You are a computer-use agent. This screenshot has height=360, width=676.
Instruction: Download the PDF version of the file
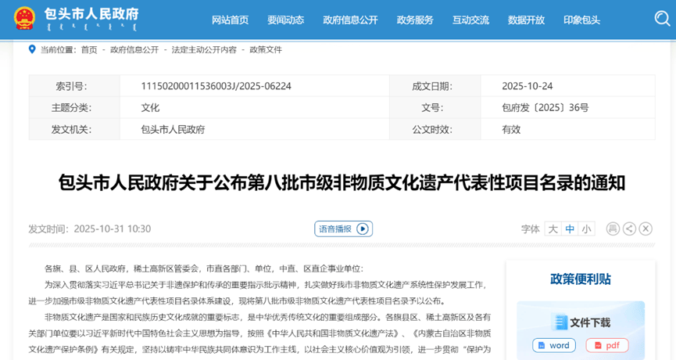[606, 345]
